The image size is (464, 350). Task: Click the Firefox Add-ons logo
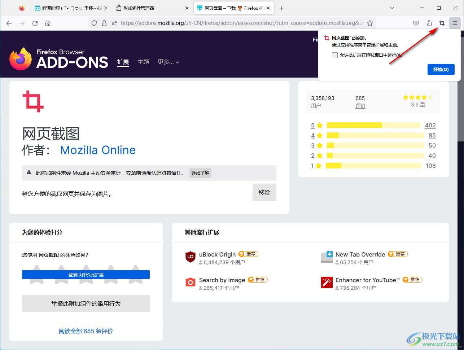click(59, 59)
